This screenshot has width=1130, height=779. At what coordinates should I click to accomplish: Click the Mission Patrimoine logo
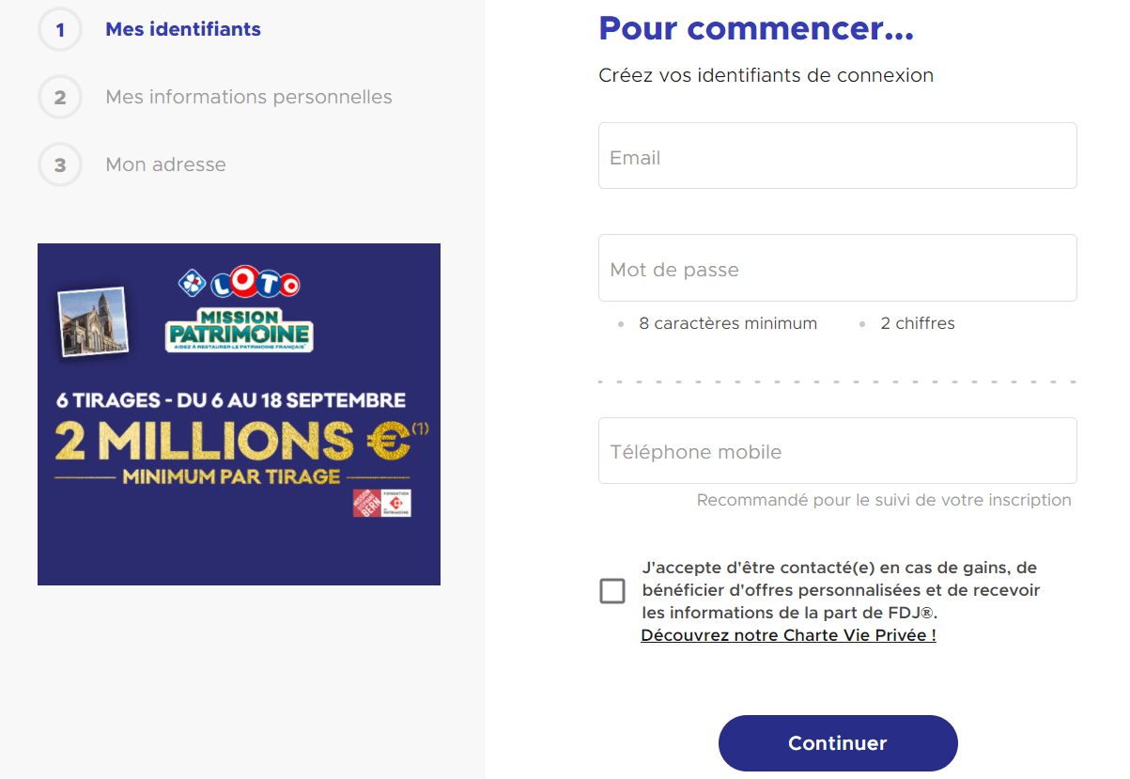pos(239,330)
